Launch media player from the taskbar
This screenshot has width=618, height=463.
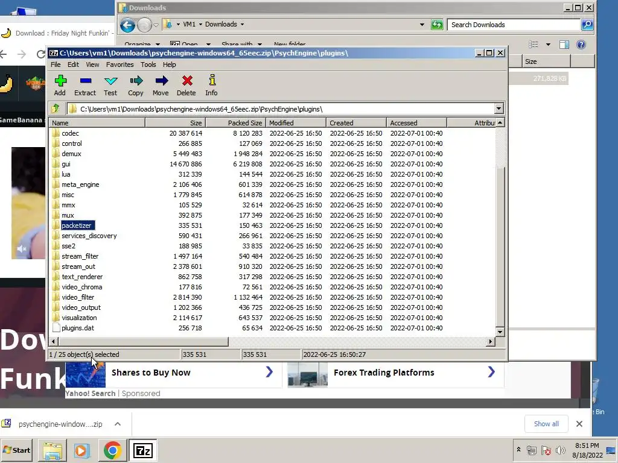point(82,450)
